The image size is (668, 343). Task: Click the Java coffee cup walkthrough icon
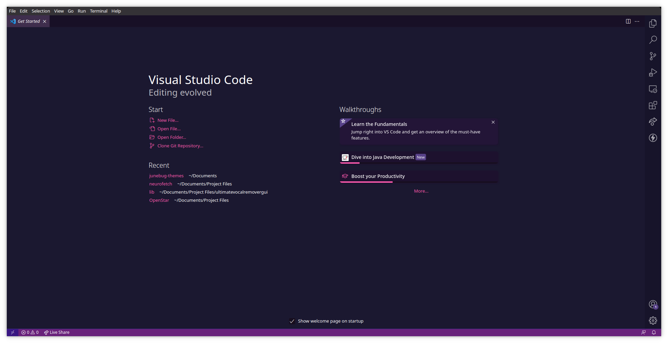point(345,157)
